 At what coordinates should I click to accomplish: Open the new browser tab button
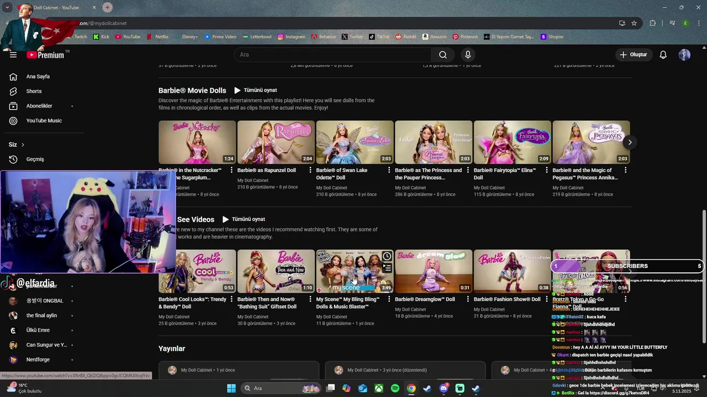[x=107, y=7]
